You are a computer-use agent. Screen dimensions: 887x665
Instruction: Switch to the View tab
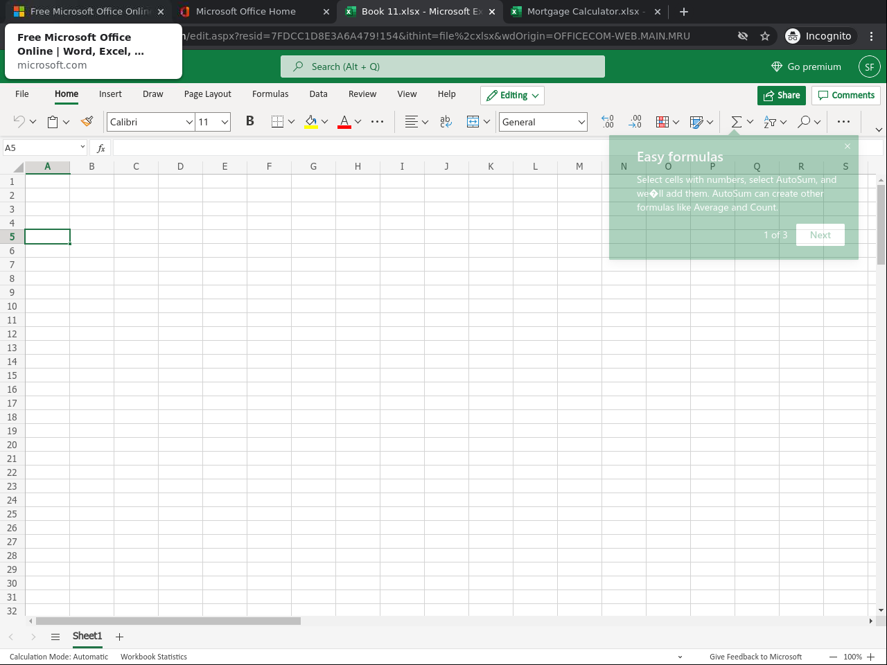[407, 94]
